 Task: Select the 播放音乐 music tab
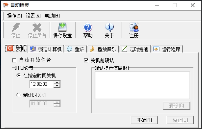[103, 49]
